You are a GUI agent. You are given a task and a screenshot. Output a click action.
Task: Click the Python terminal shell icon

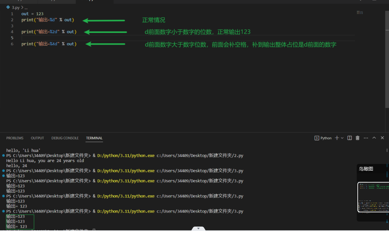(x=317, y=138)
